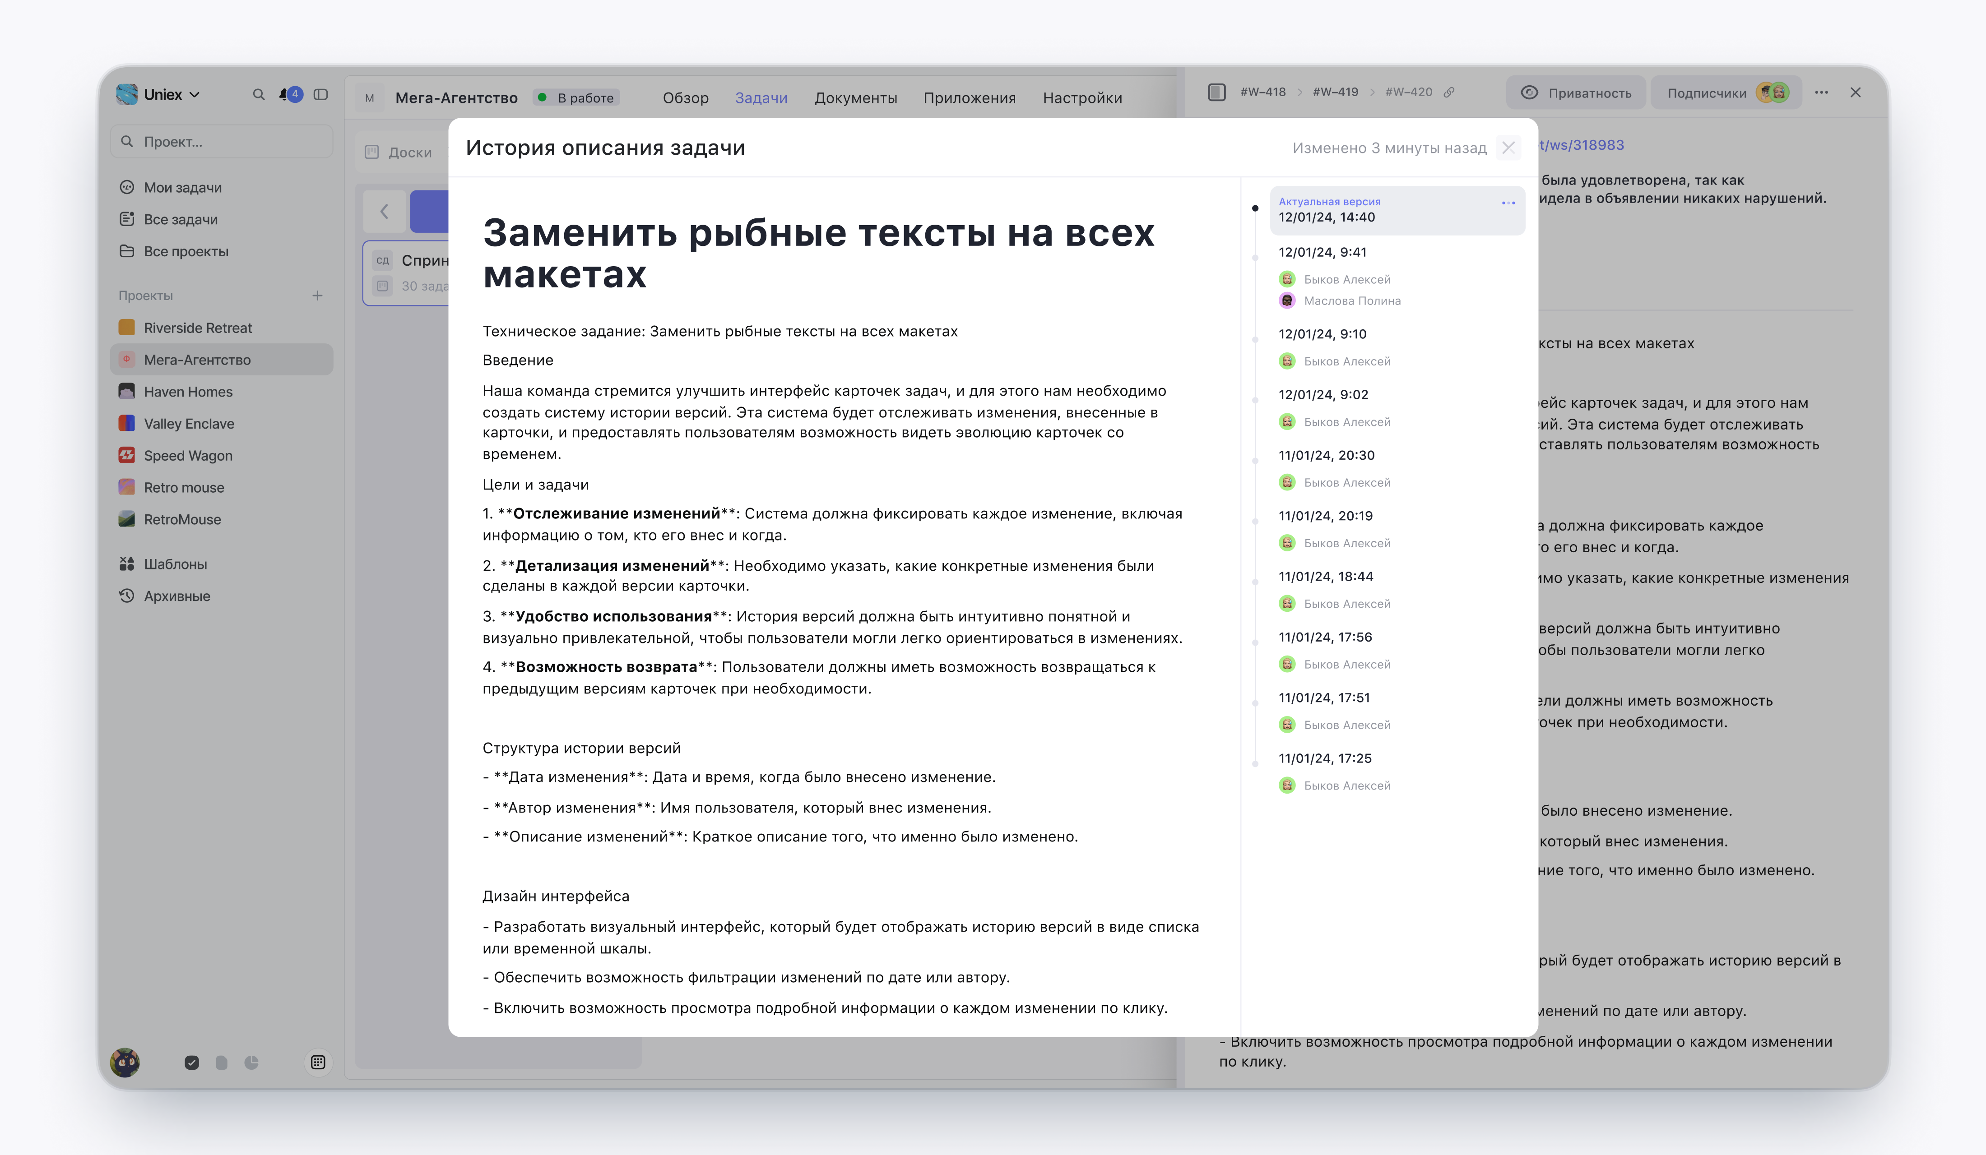Select Speed Wagon project
The width and height of the screenshot is (1986, 1155).
click(x=222, y=455)
